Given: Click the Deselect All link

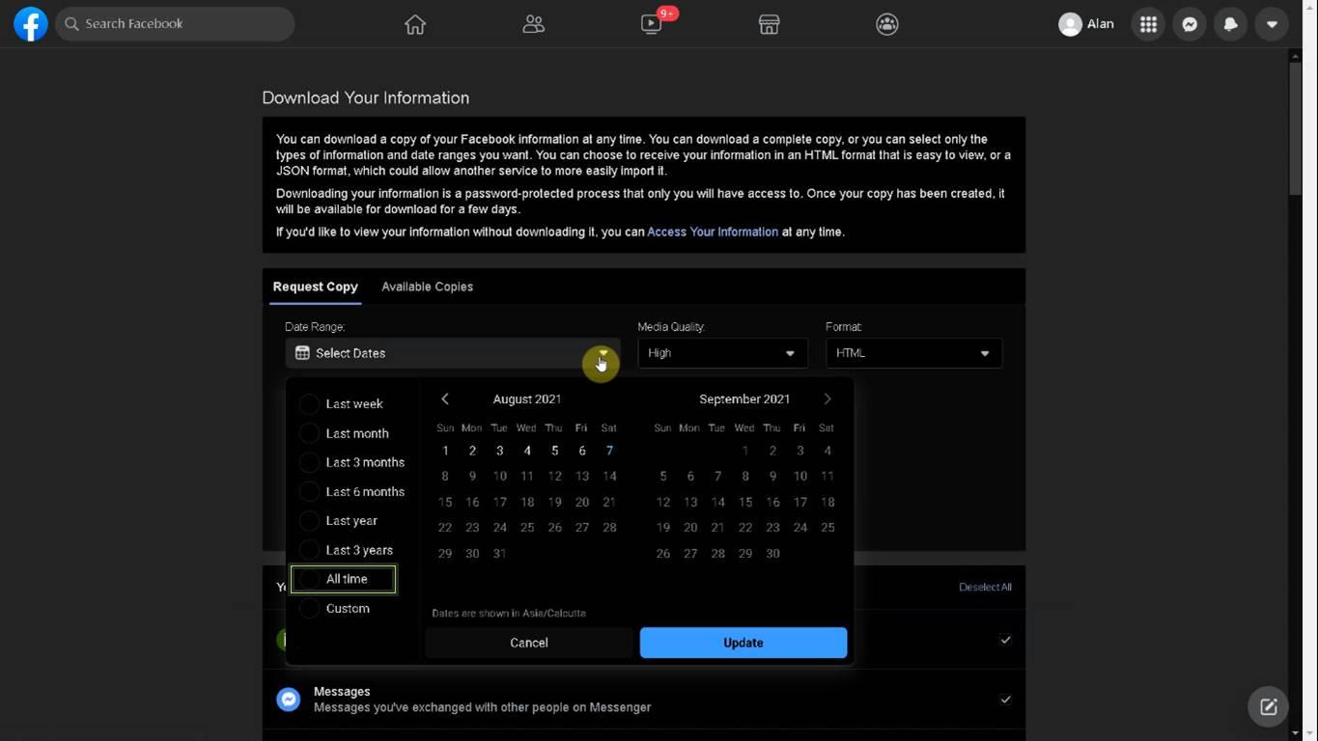Looking at the screenshot, I should pos(985,587).
